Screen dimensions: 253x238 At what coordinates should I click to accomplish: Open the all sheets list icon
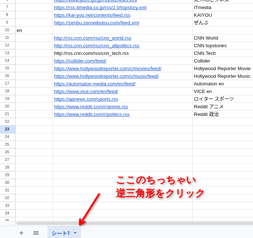[36, 233]
